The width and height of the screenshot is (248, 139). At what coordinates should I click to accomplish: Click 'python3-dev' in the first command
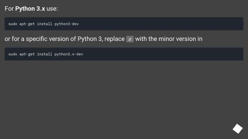click(x=66, y=24)
